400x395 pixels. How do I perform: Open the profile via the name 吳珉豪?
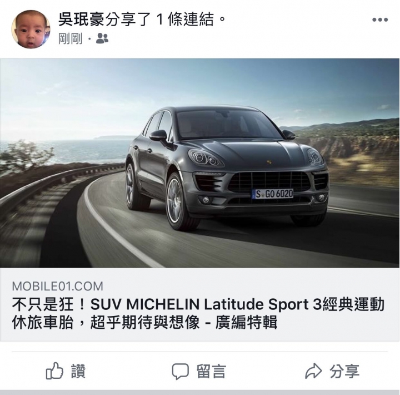(x=82, y=19)
